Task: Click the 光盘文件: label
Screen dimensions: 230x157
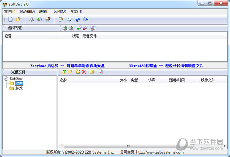Action: click(x=19, y=72)
